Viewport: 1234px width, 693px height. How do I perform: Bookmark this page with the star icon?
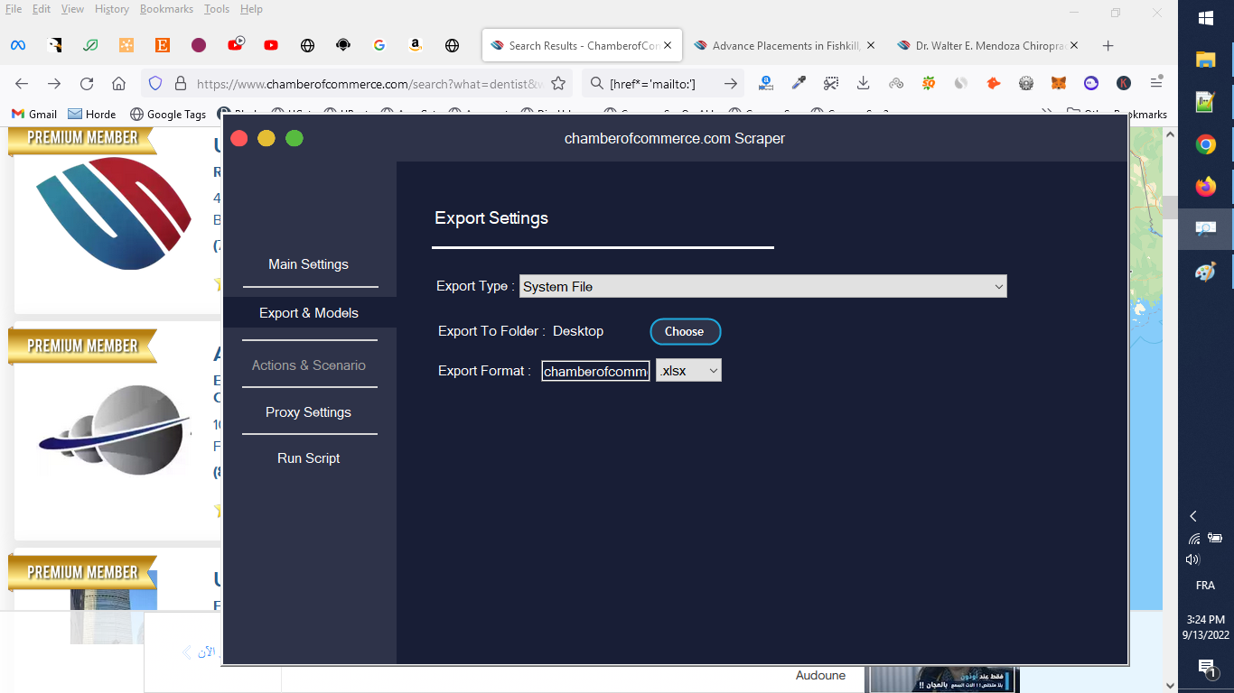pos(558,83)
